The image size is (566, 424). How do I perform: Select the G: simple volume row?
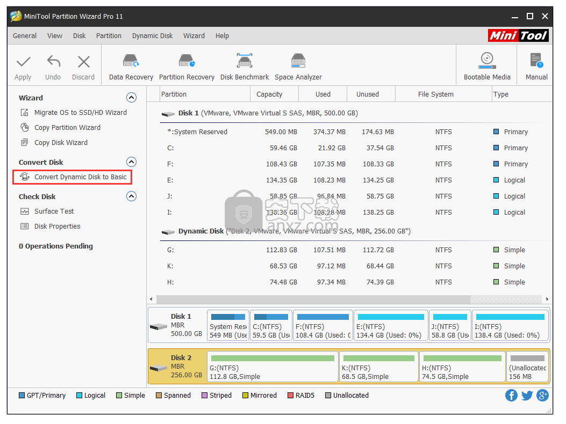point(356,250)
